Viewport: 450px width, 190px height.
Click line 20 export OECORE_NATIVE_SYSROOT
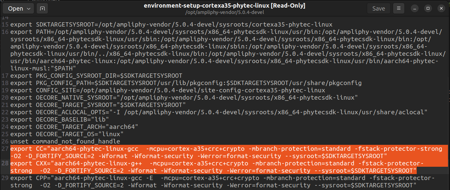point(184,98)
